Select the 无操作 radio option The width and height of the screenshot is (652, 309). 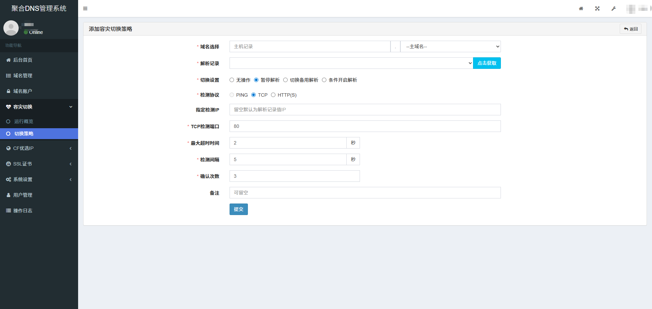tap(232, 80)
